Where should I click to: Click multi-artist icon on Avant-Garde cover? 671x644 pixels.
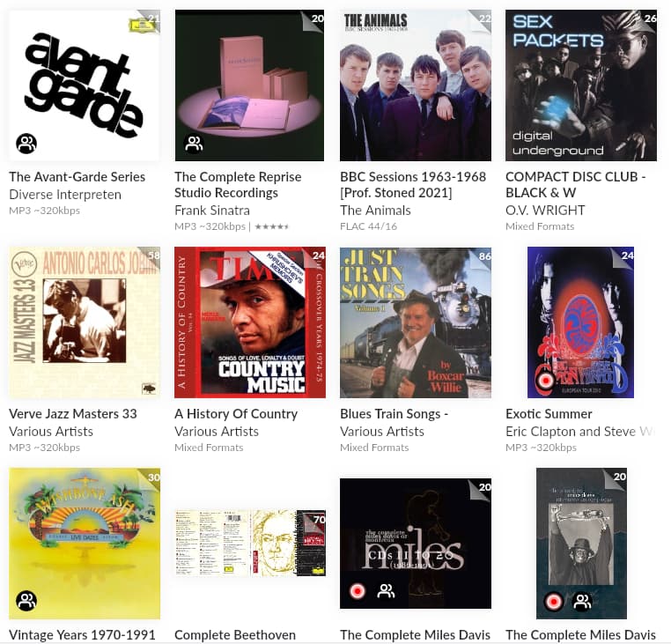point(26,144)
